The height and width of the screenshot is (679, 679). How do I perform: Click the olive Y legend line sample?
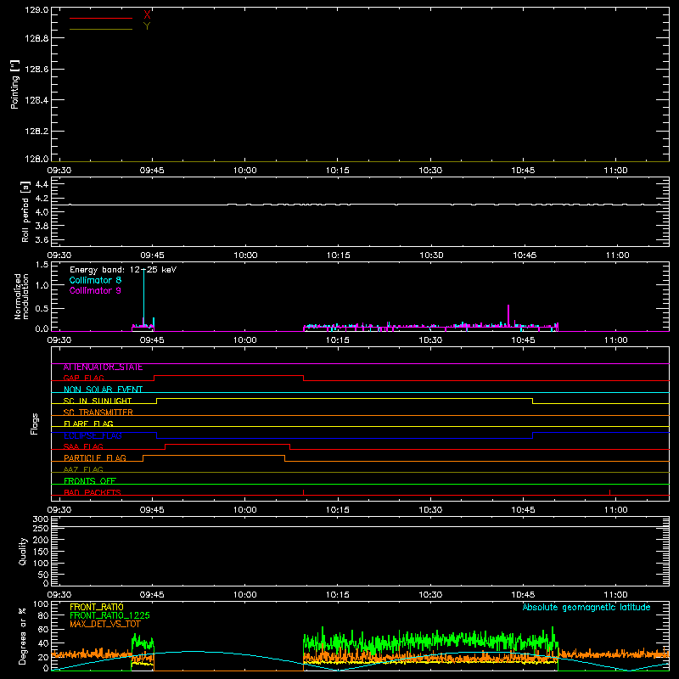tap(101, 30)
